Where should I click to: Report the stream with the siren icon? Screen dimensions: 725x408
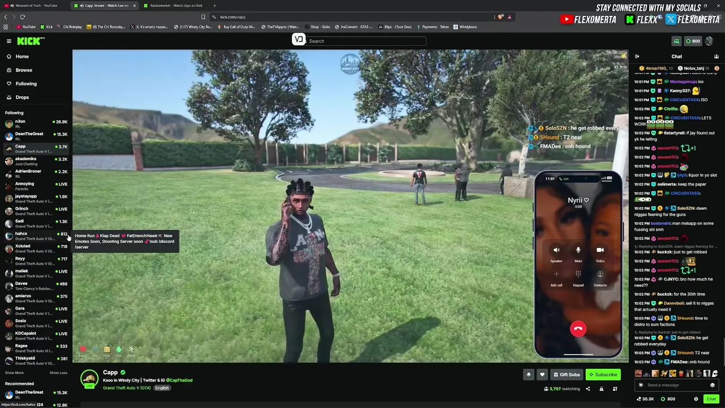601,389
